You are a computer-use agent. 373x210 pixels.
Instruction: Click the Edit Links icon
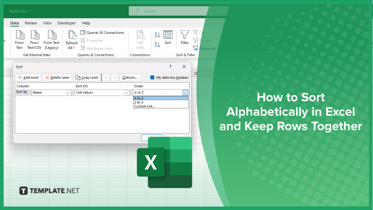click(140, 35)
